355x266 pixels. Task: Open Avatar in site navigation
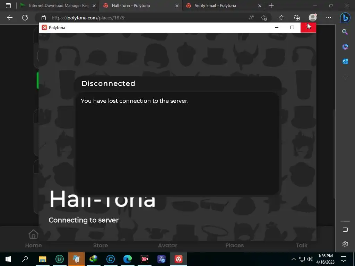(167, 245)
